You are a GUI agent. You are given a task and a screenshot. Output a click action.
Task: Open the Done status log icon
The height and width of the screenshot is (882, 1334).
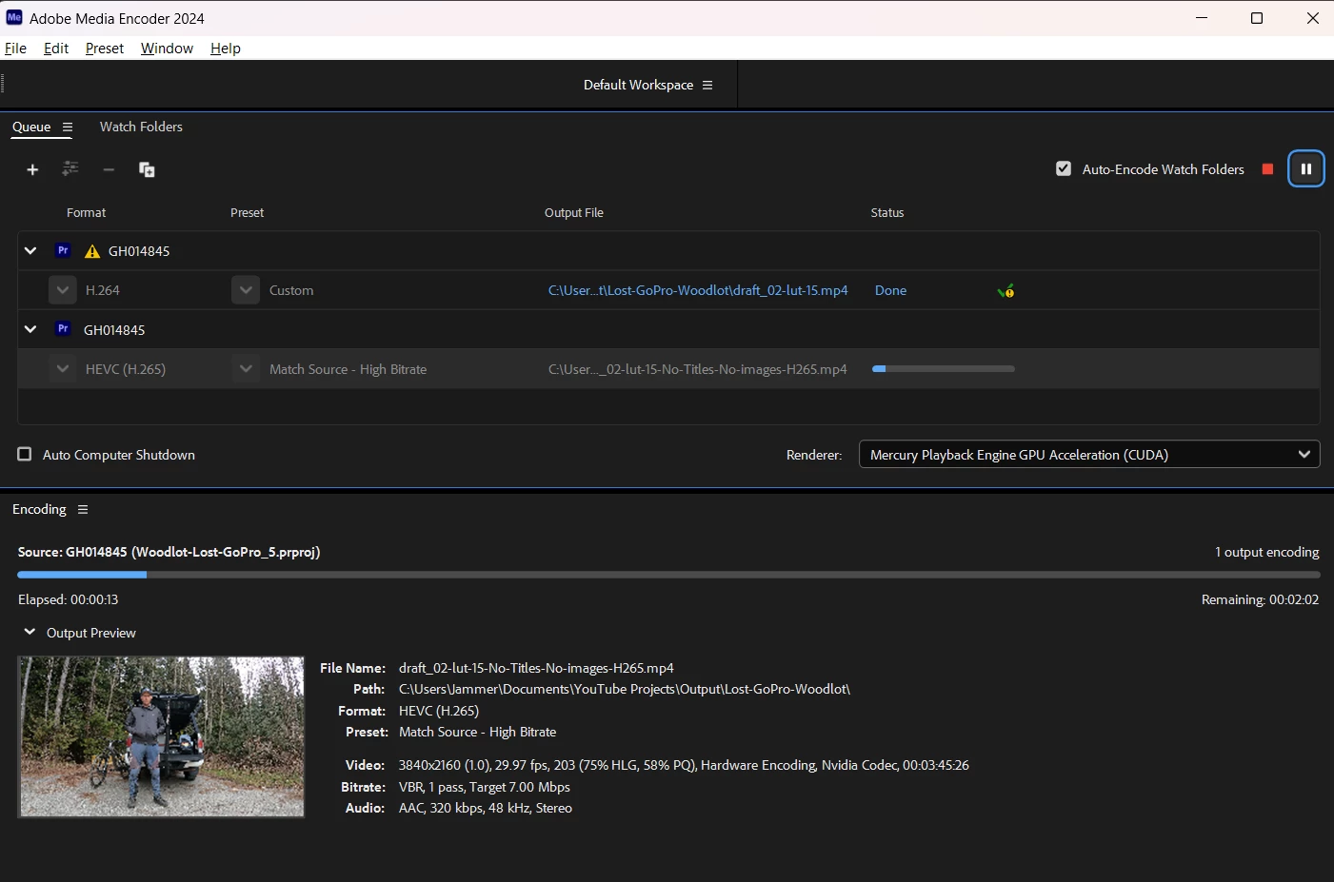pyautogui.click(x=1005, y=291)
